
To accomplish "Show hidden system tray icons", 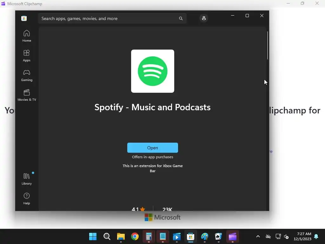I will 258,236.
